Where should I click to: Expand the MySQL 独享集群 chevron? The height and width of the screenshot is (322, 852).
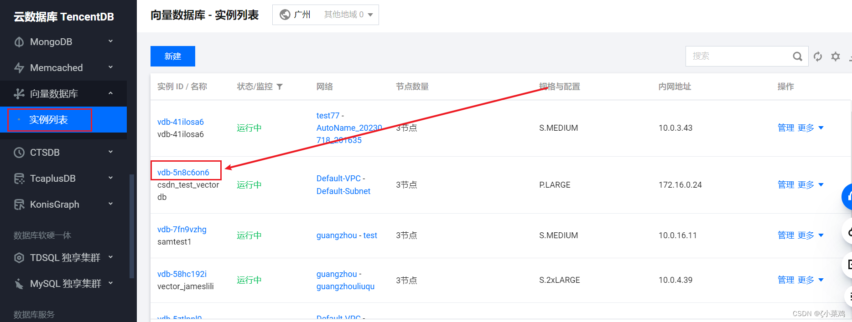pyautogui.click(x=110, y=283)
